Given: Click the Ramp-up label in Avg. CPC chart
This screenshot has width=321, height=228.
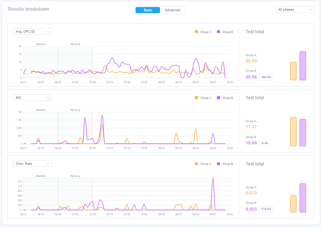Looking at the screenshot, I should point(75,44).
